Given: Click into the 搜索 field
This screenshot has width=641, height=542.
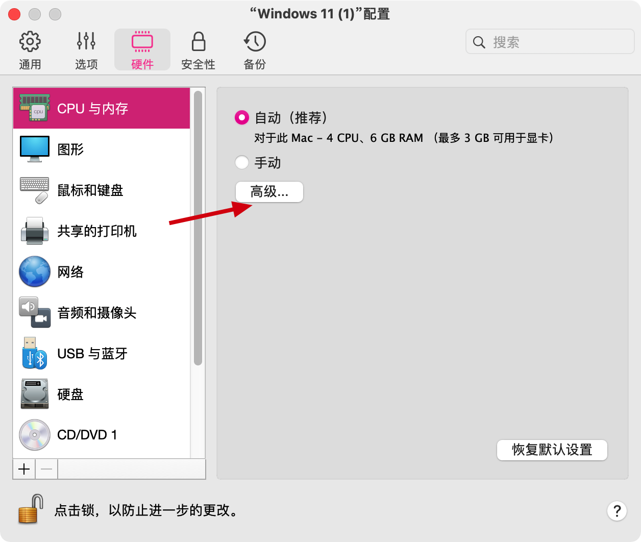Looking at the screenshot, I should coord(550,42).
